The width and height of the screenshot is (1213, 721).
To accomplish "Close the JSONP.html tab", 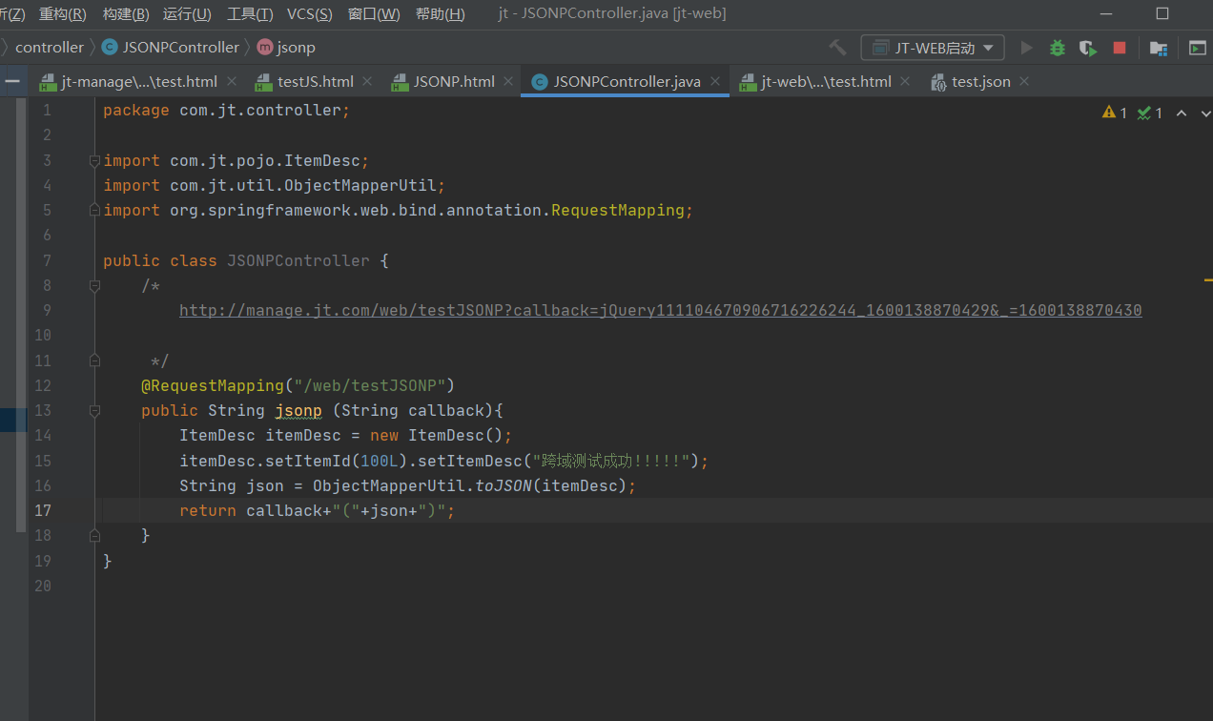I will [x=508, y=81].
